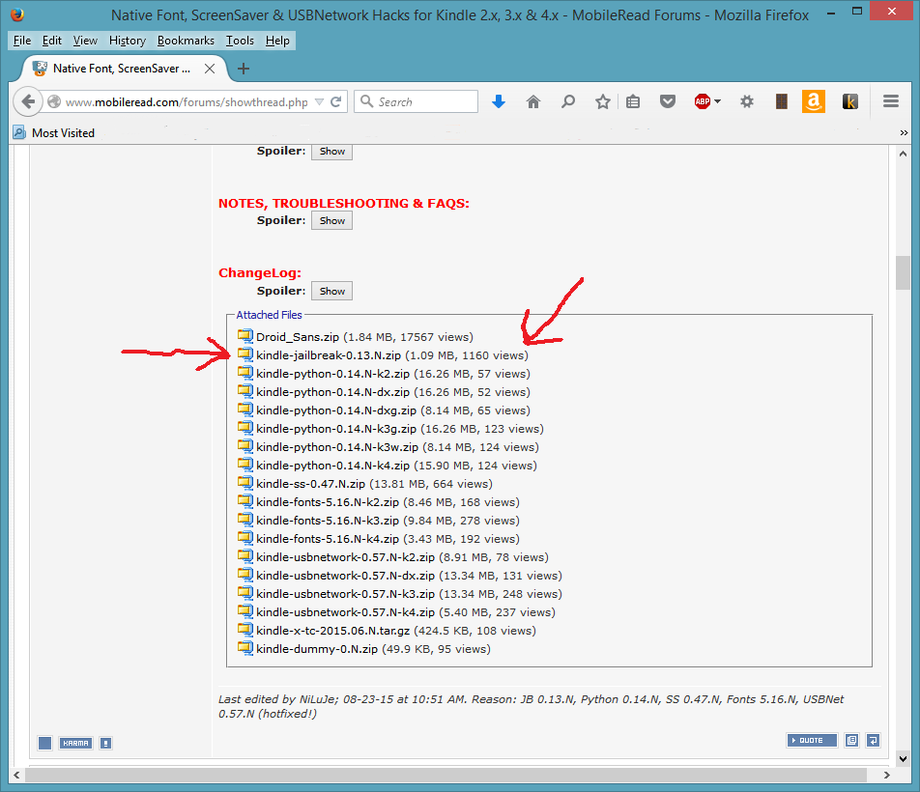Show bookmarks list icon

(x=632, y=102)
